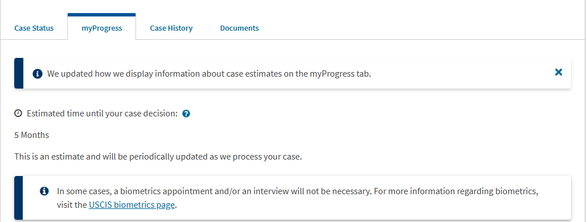Click the info icon in update notice
This screenshot has width=587, height=222.
click(38, 74)
